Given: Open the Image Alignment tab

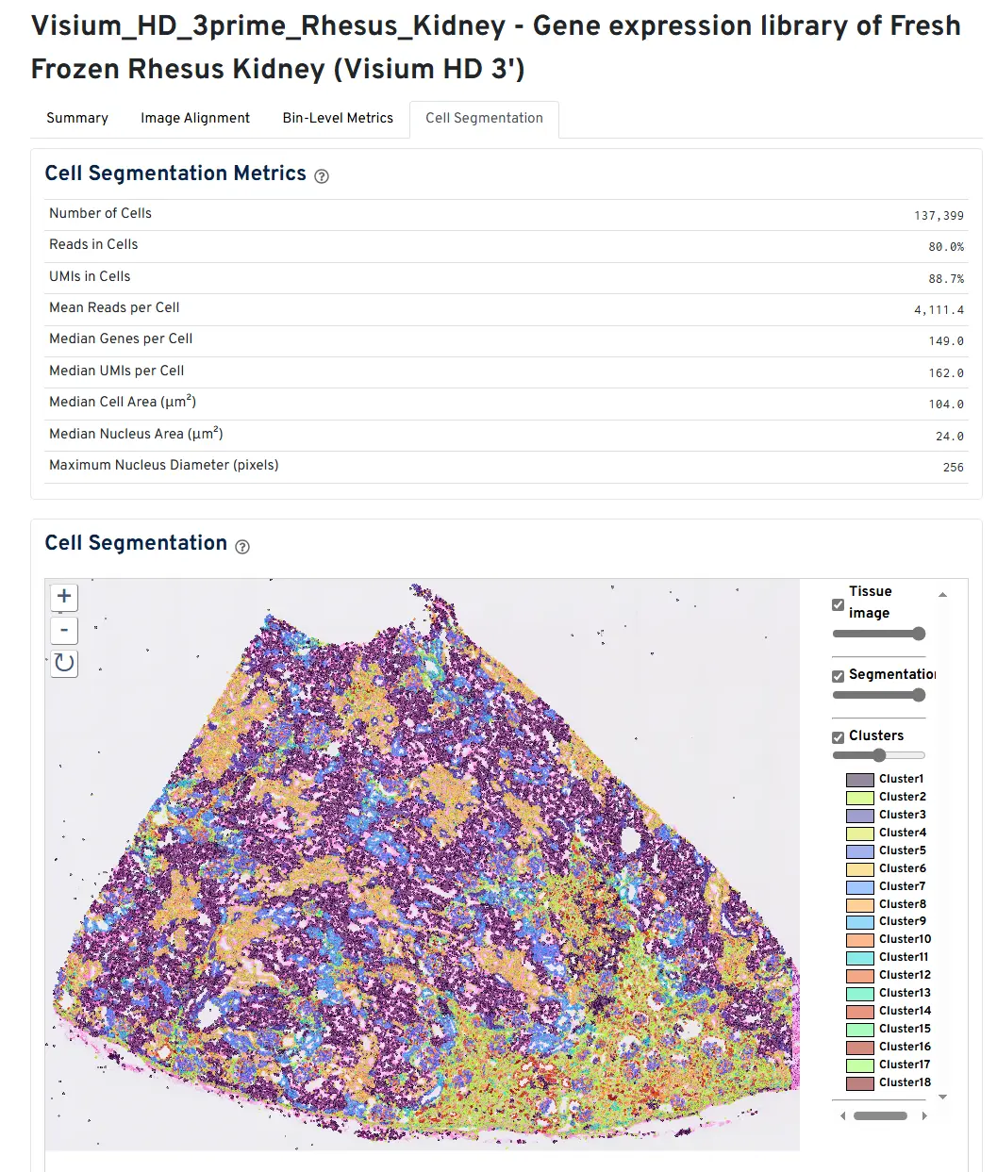Looking at the screenshot, I should [x=195, y=118].
